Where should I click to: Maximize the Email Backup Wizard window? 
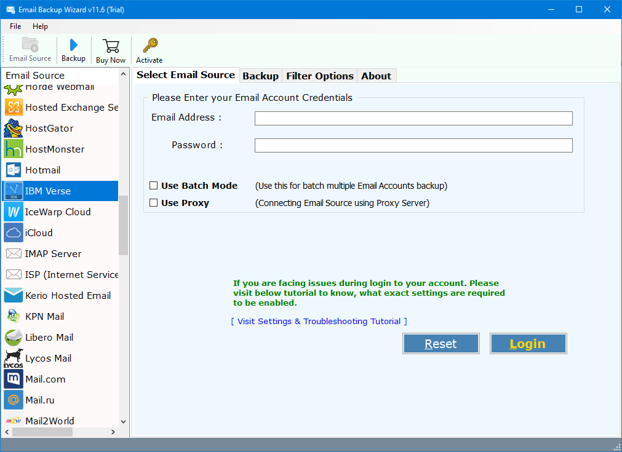[x=579, y=9]
